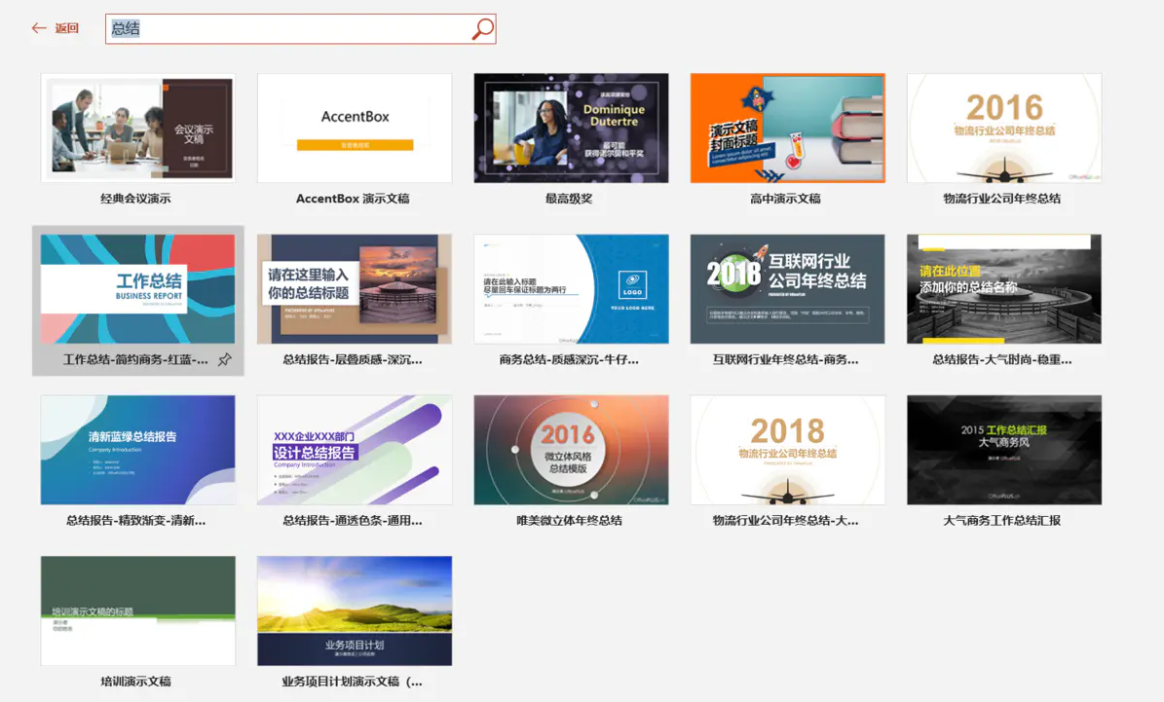This screenshot has height=702, width=1164.
Task: Click the magnifying glass search icon
Action: point(482,29)
